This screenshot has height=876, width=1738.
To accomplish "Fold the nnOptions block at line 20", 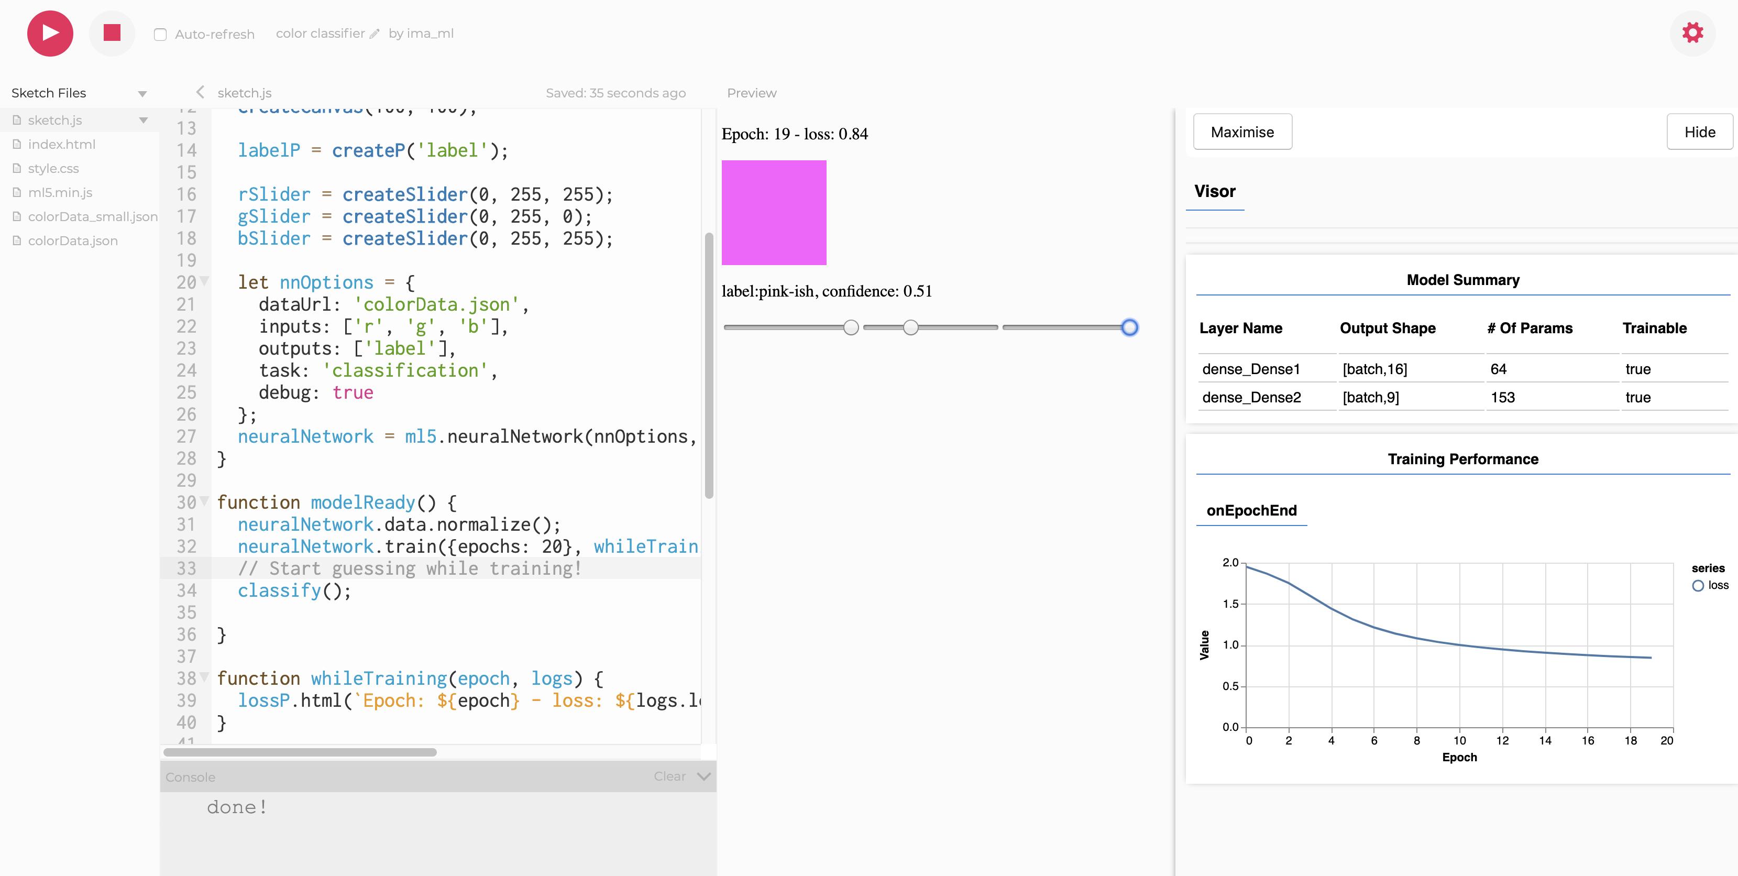I will [204, 280].
